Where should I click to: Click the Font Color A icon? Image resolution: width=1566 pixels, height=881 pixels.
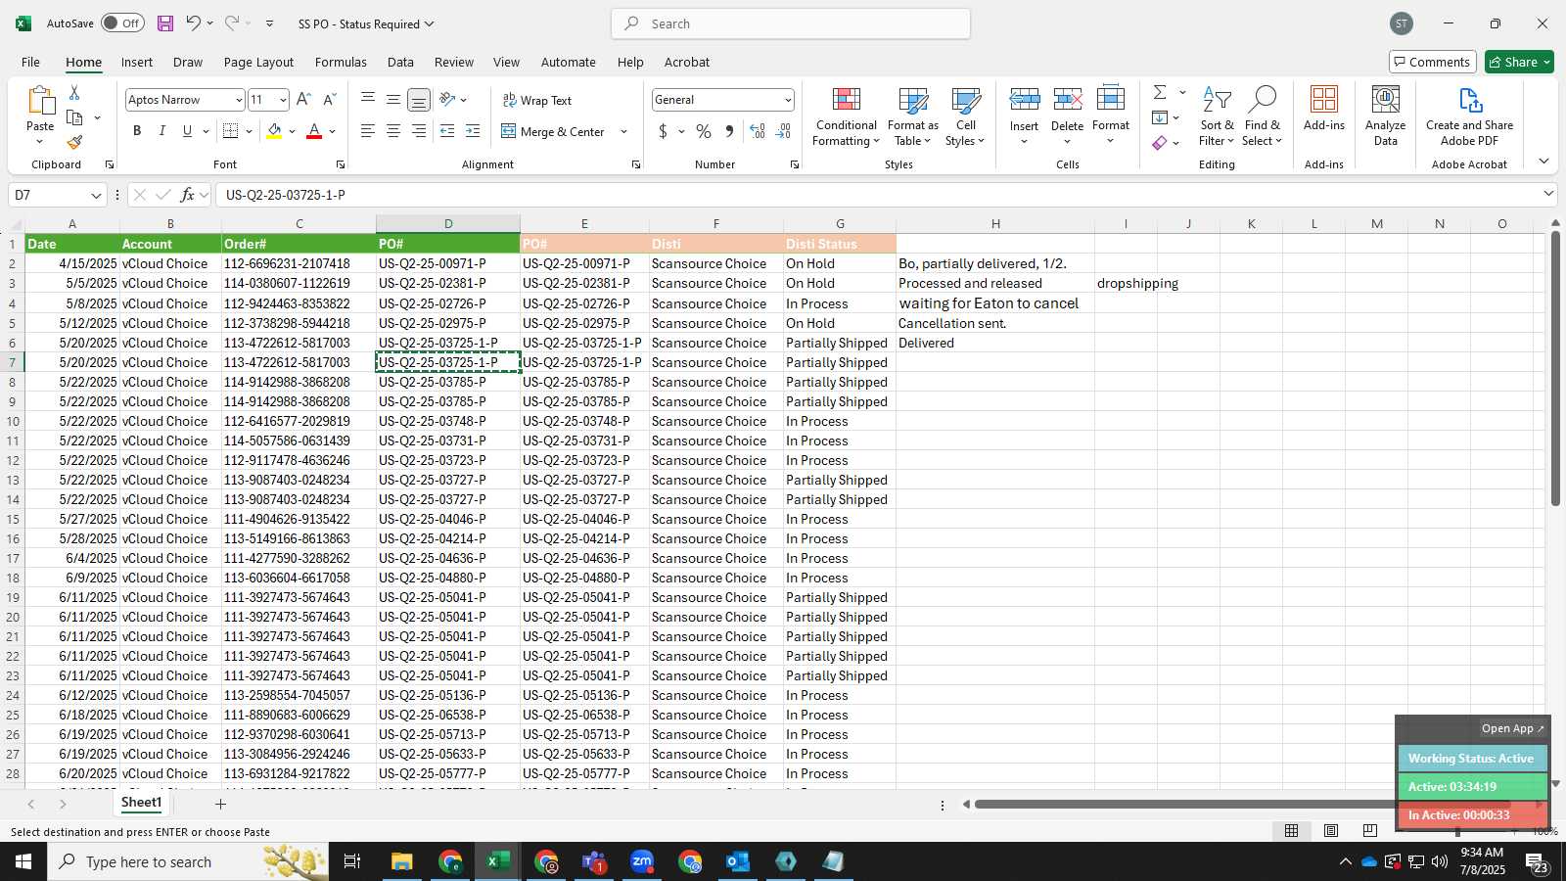pos(314,131)
